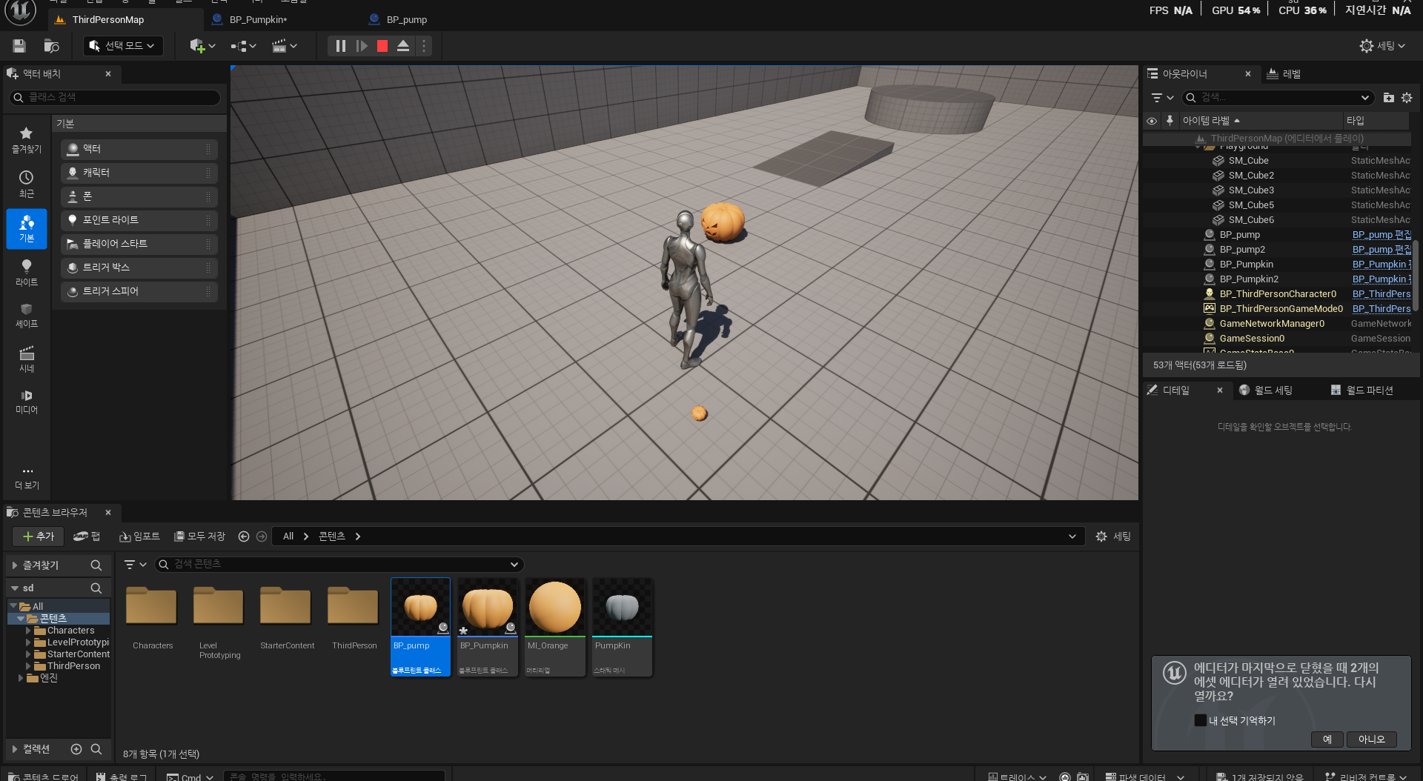Click the Import (임포트) button
Screen dimensions: 1423x781
(x=139, y=536)
